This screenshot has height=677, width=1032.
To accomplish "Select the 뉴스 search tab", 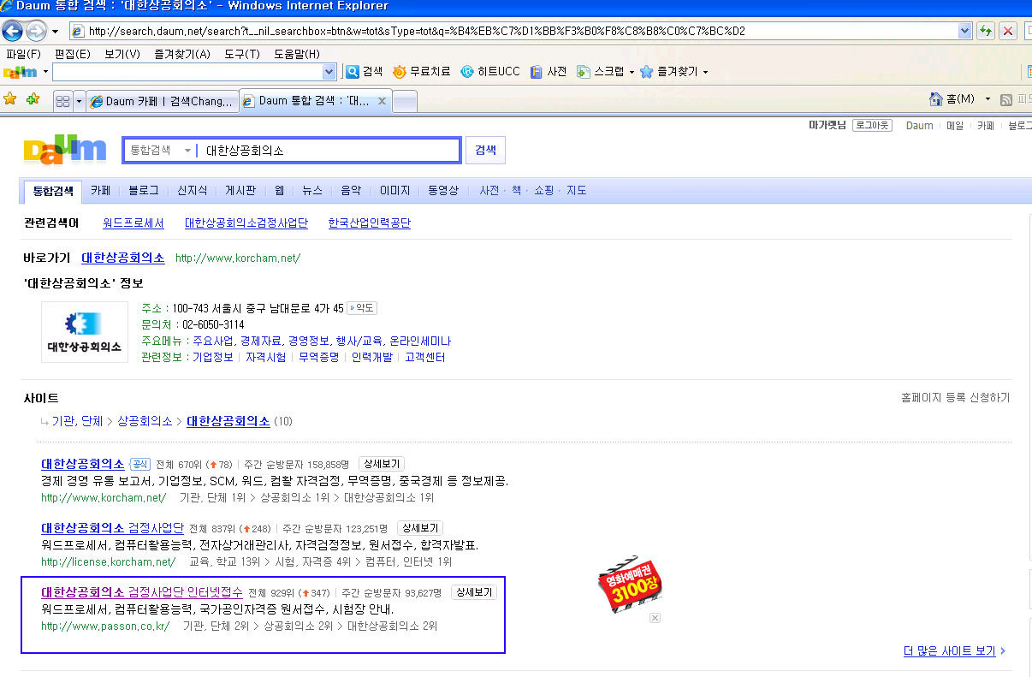I will click(312, 191).
